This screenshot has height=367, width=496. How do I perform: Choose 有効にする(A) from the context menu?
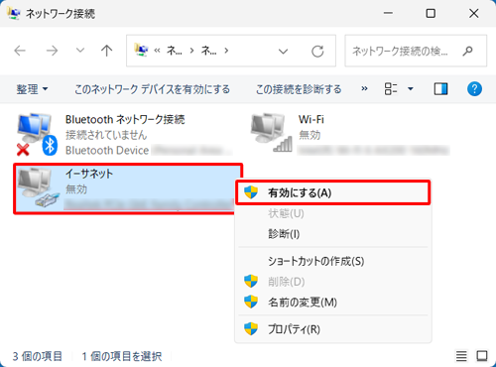(333, 192)
